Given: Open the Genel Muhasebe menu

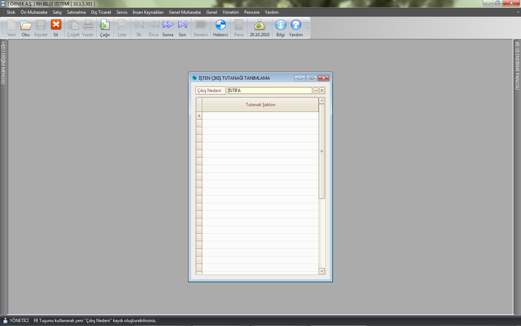Looking at the screenshot, I should [185, 12].
